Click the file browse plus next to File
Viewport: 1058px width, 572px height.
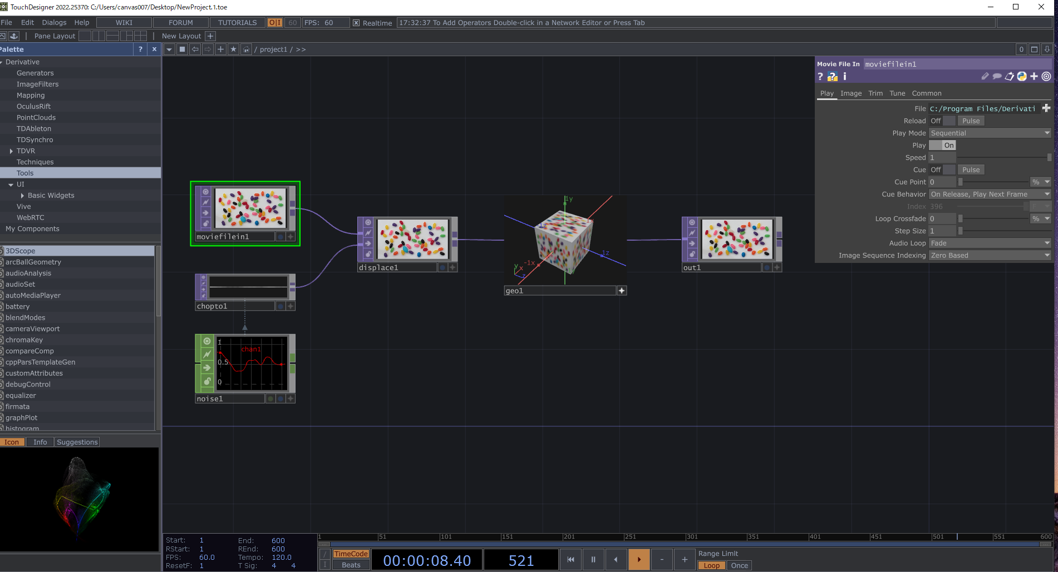1046,108
